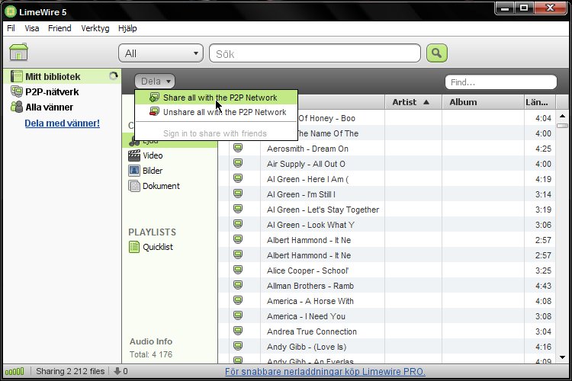Open the Verktyg menu
Viewport: 572px width, 381px height.
95,28
